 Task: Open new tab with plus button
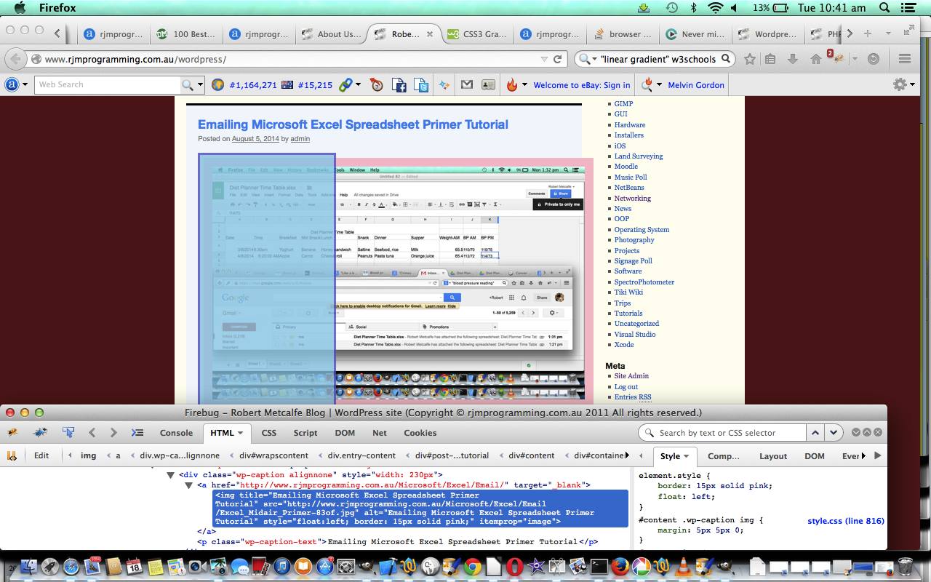click(868, 33)
